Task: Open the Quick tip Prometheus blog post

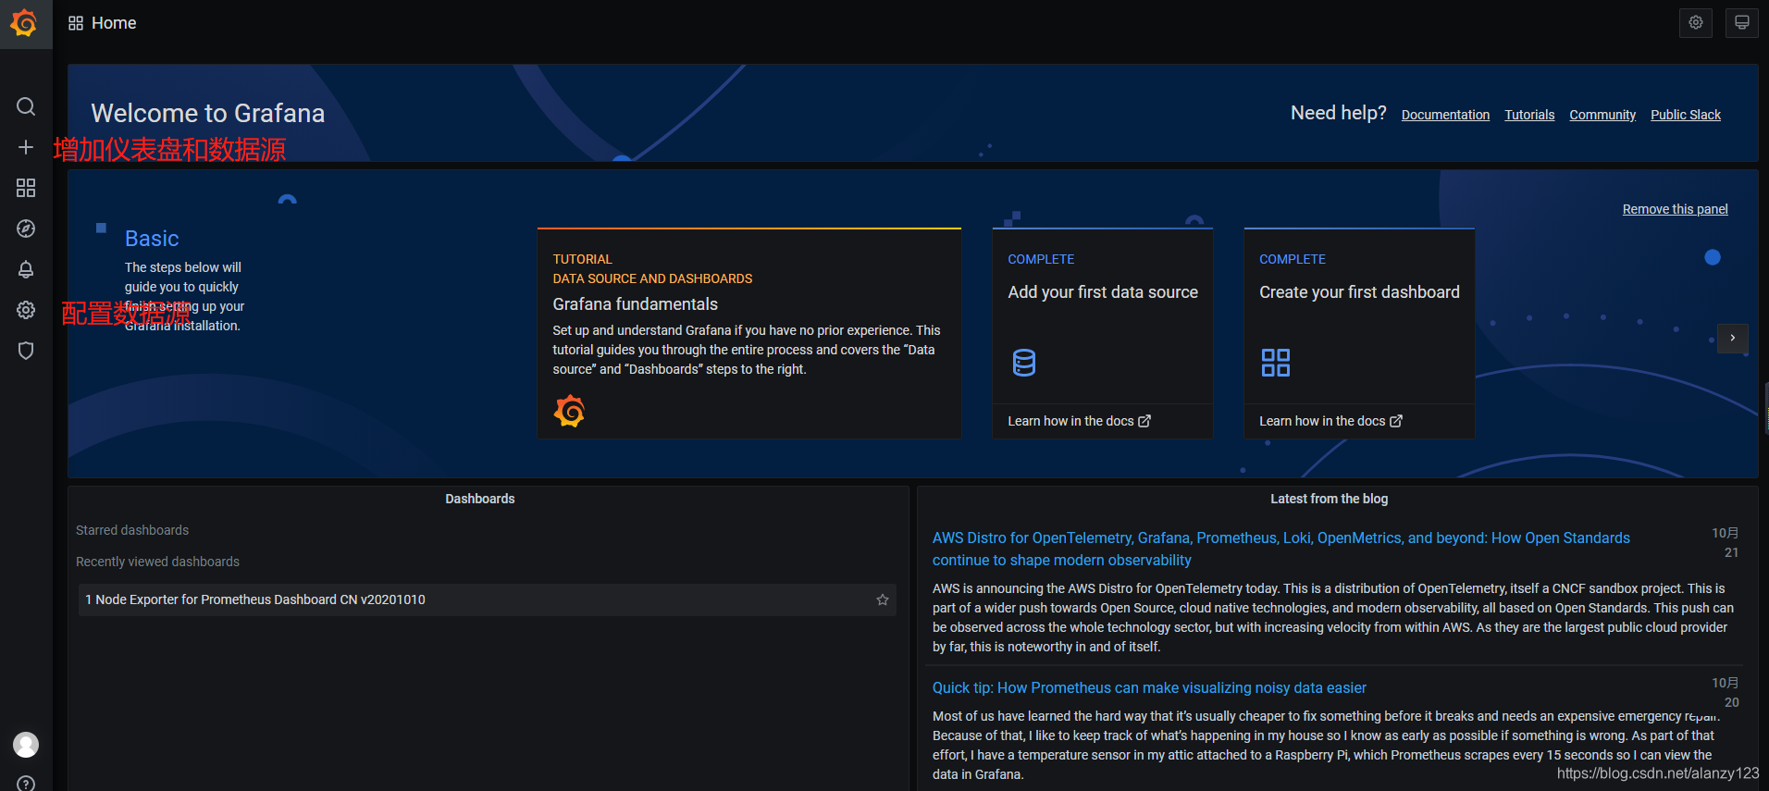Action: [x=1149, y=687]
